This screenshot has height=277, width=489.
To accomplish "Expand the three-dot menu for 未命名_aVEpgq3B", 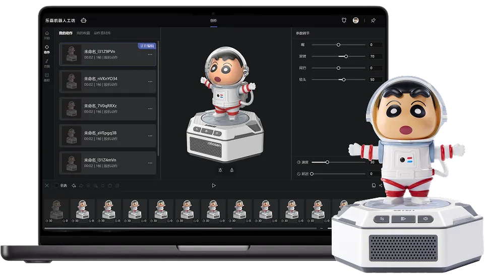I will (150, 136).
